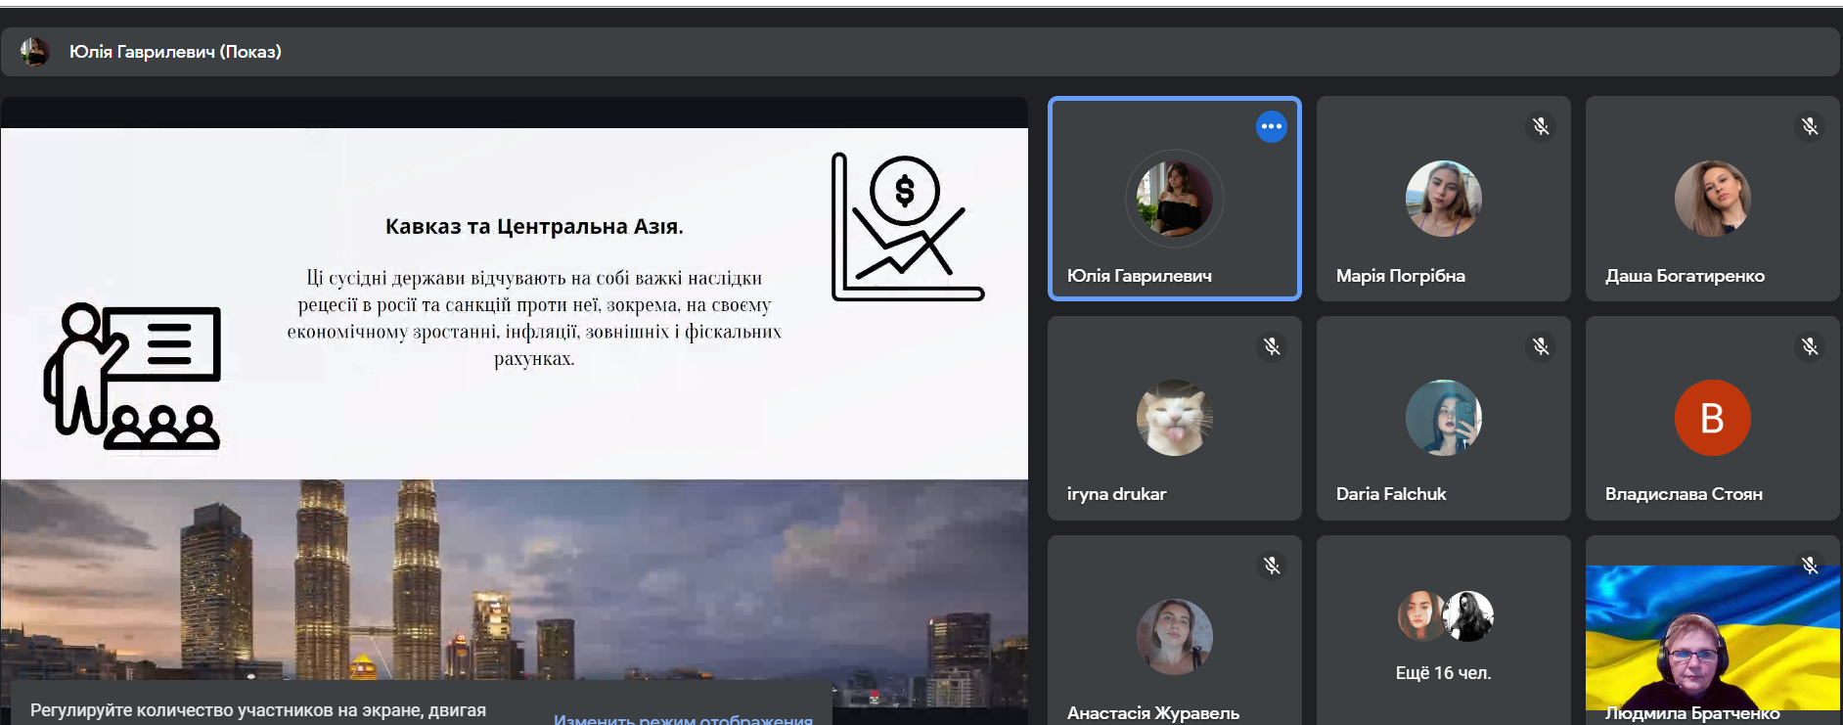Click name label iryna drukar
This screenshot has height=725, width=1843.
[x=1116, y=494]
